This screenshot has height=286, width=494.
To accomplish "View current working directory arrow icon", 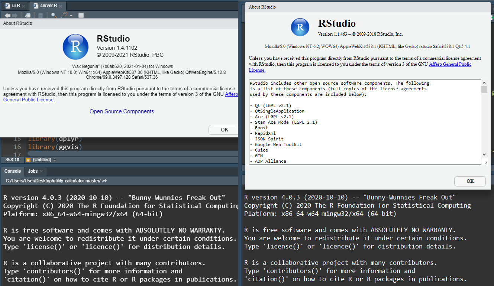I will [104, 181].
